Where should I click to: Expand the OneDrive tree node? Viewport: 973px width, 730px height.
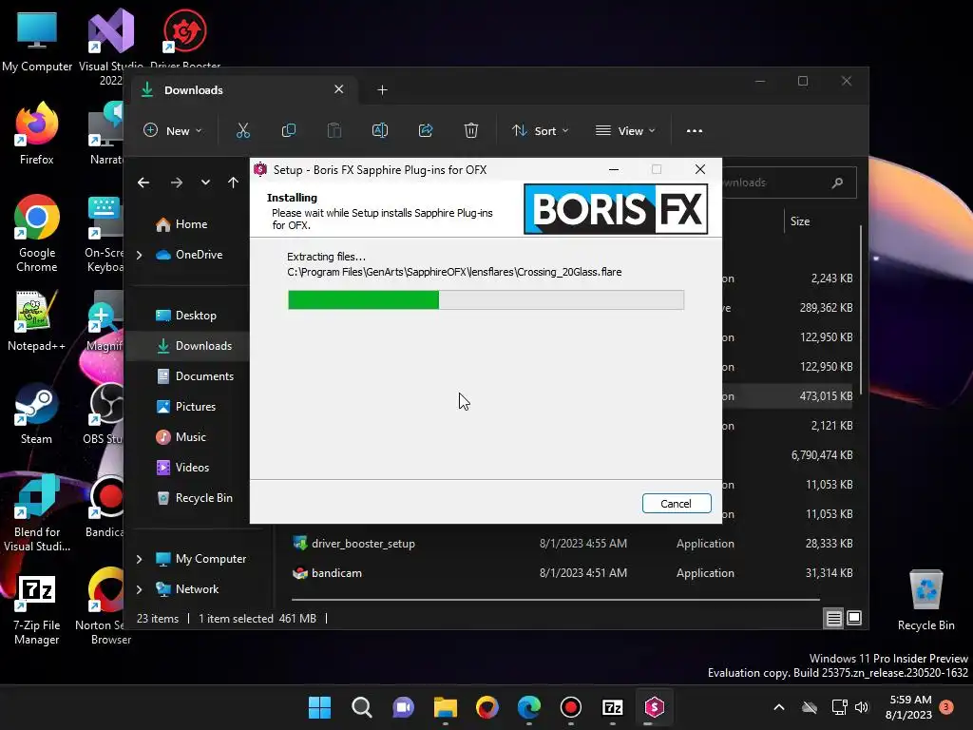coord(140,255)
